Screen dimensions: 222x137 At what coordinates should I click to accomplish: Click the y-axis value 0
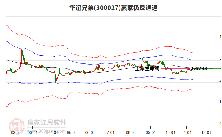220,124
